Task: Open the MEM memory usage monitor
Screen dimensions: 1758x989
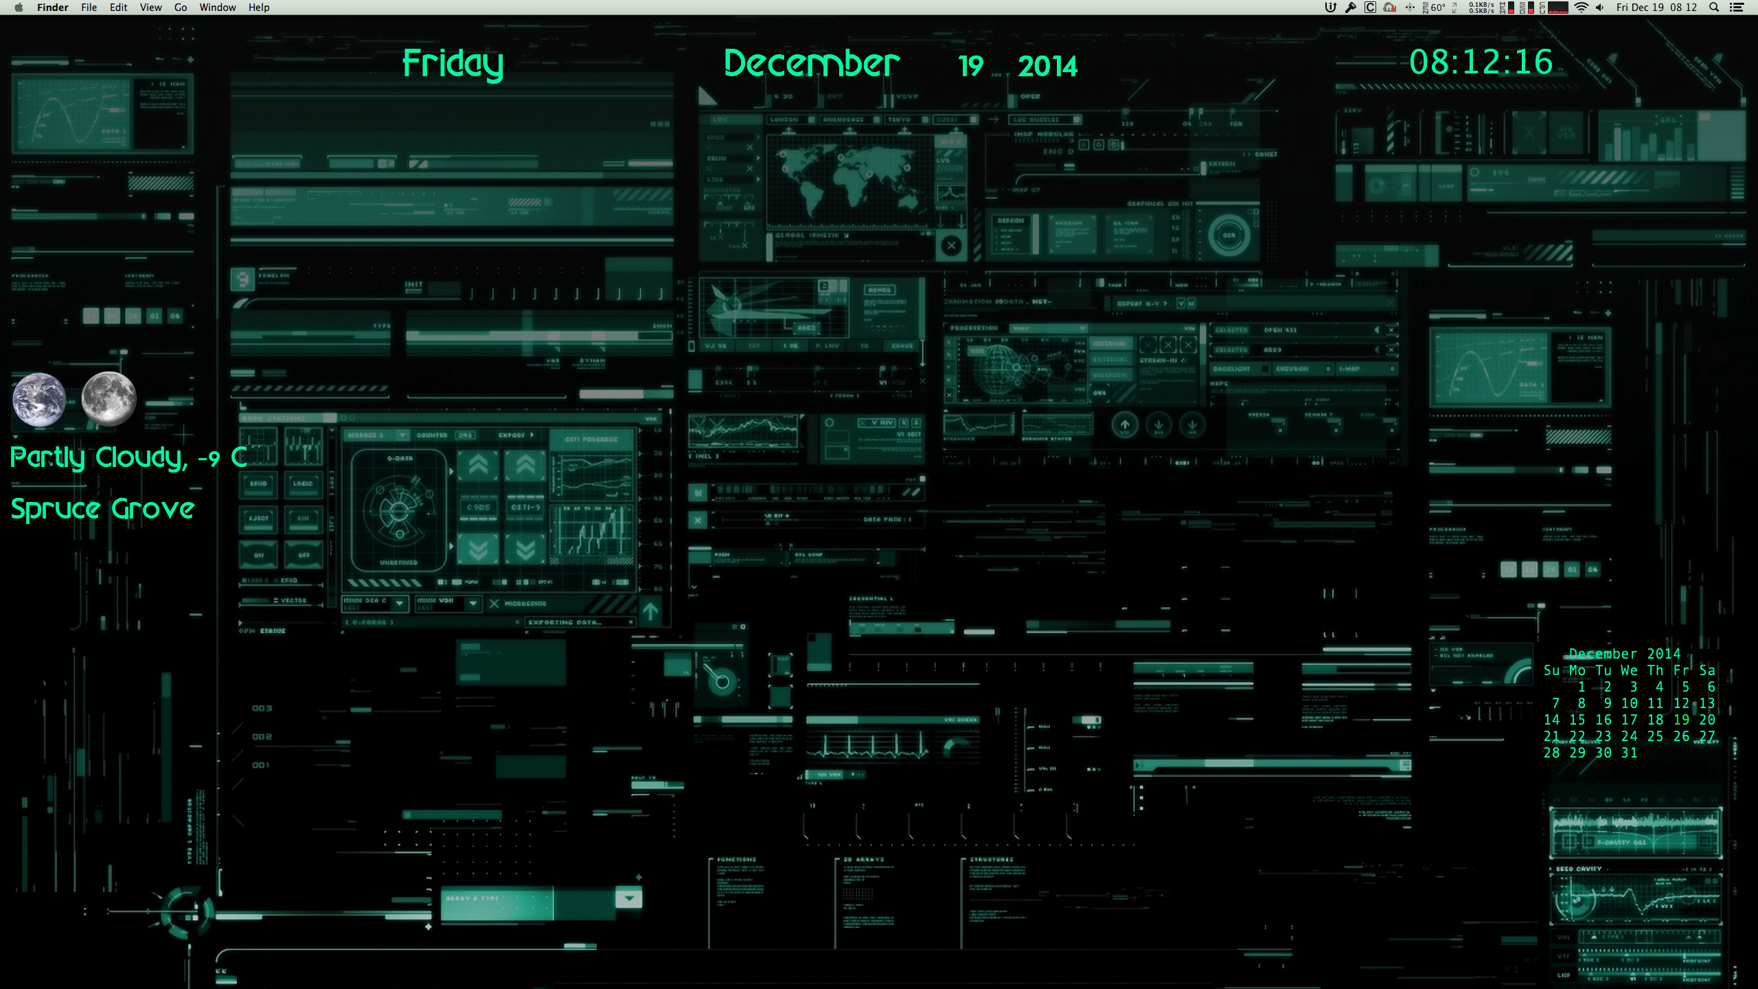Action: click(1507, 8)
